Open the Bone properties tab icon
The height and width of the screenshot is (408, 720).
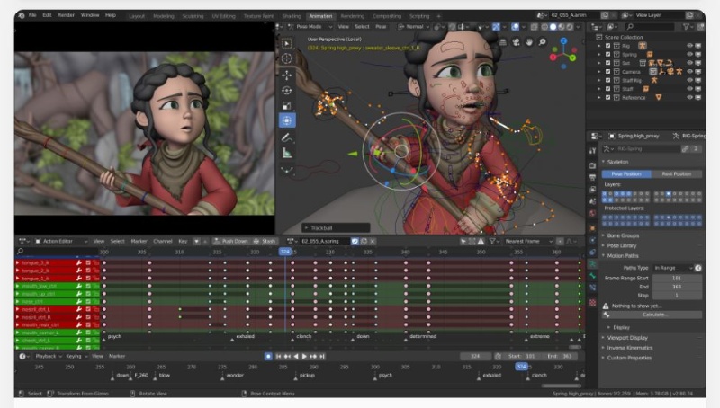(x=593, y=276)
